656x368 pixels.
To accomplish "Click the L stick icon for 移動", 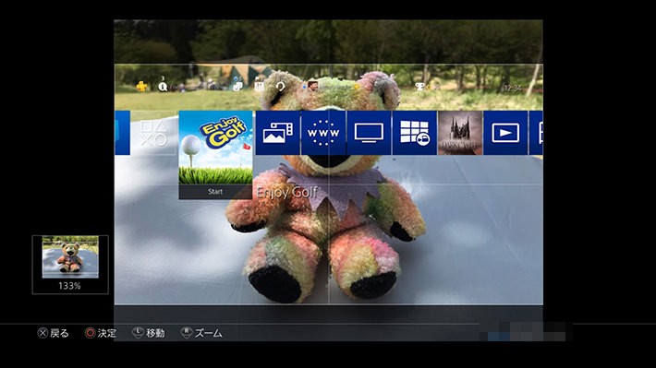I will pyautogui.click(x=138, y=333).
